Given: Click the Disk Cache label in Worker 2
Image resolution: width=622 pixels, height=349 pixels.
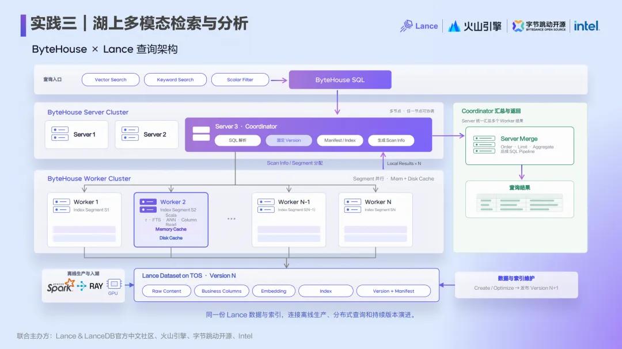Looking at the screenshot, I should point(171,238).
